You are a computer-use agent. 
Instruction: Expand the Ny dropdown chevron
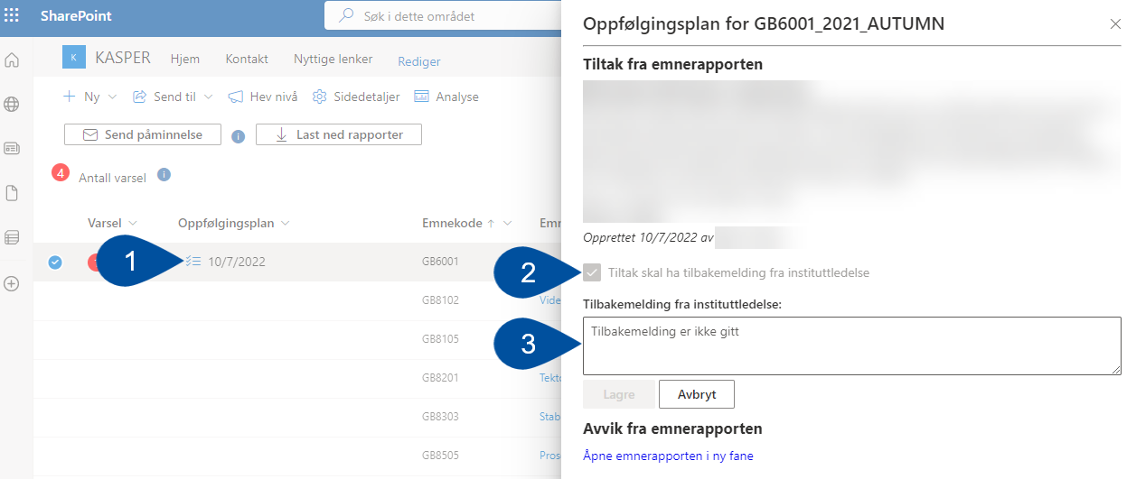tap(113, 97)
